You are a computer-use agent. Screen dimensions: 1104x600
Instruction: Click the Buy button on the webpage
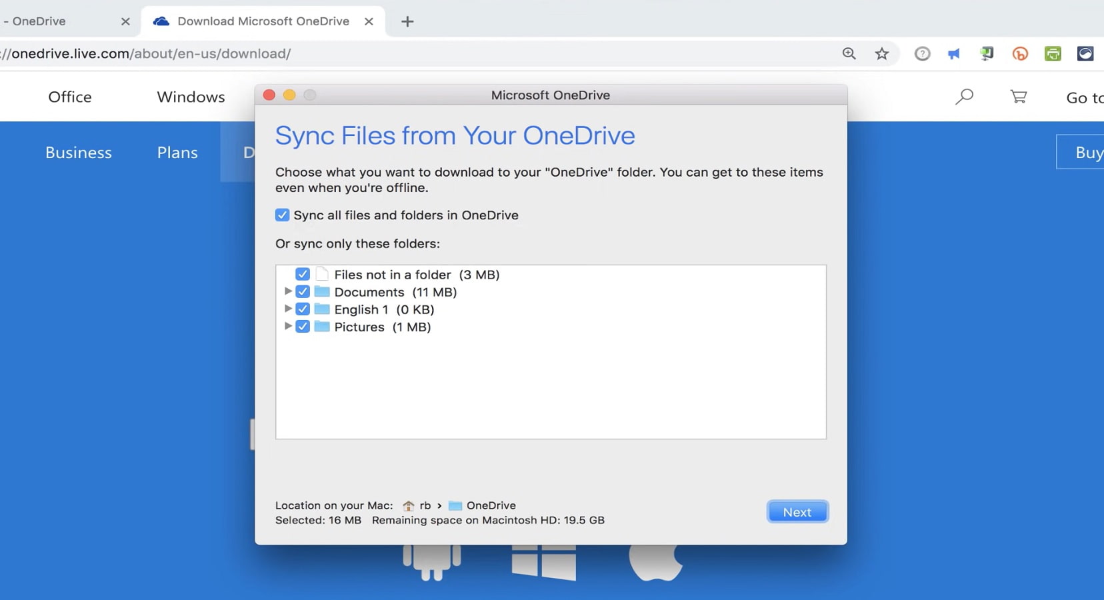coord(1081,152)
